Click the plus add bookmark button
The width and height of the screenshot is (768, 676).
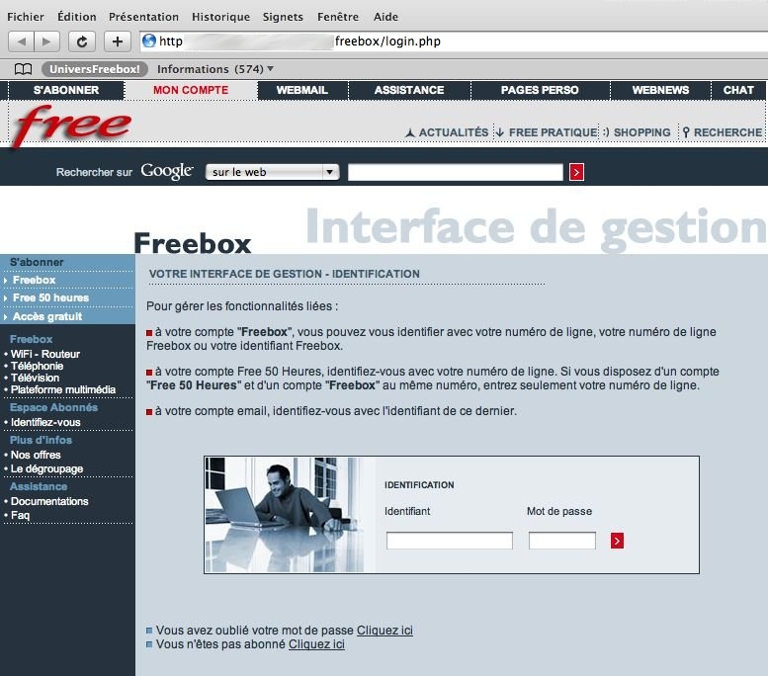(118, 42)
